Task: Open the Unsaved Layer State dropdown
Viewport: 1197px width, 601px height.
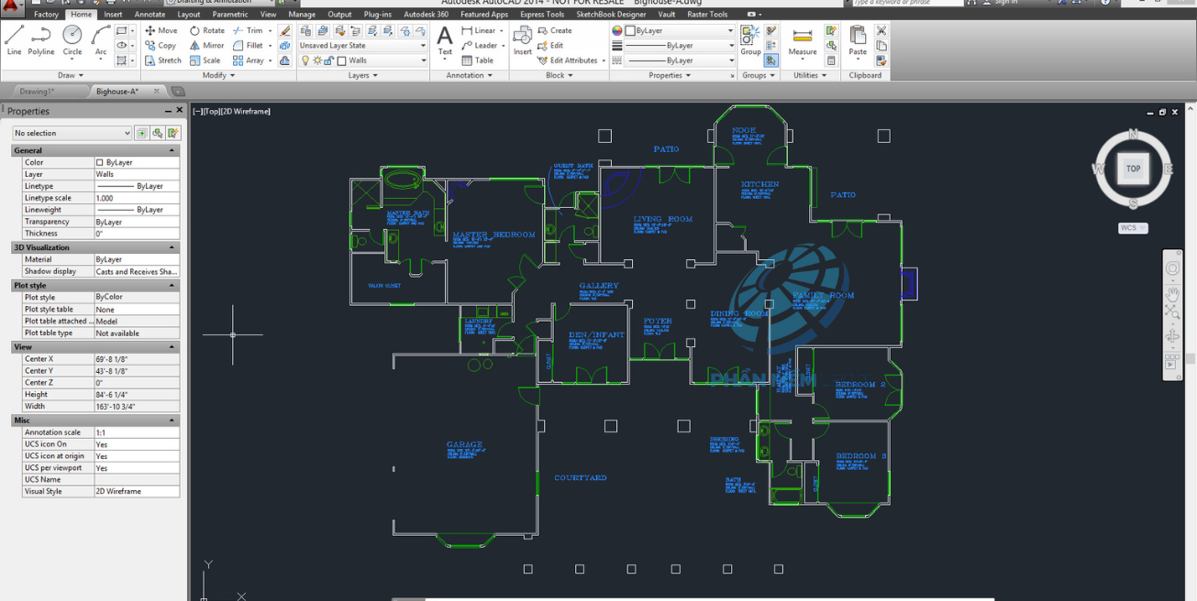Action: pos(363,45)
